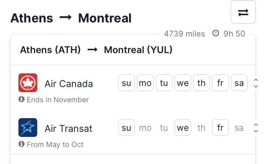Screen dimensions: 266x164
Task: Open the Air Canada logo
Action: (28, 83)
